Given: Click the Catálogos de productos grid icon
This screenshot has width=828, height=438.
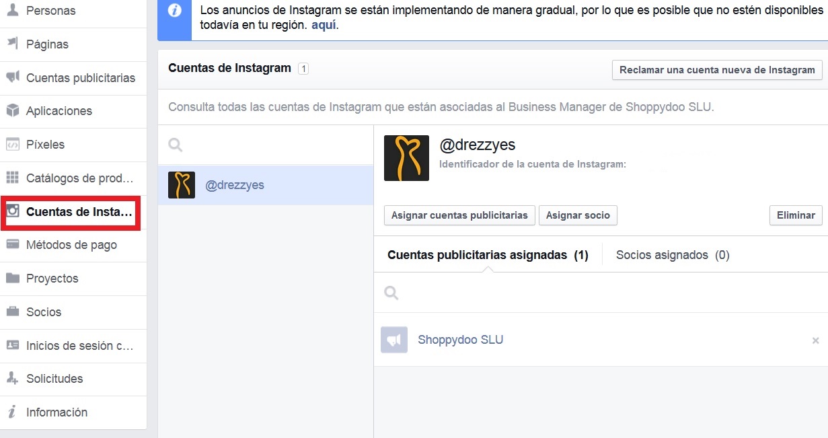Looking at the screenshot, I should 11,178.
